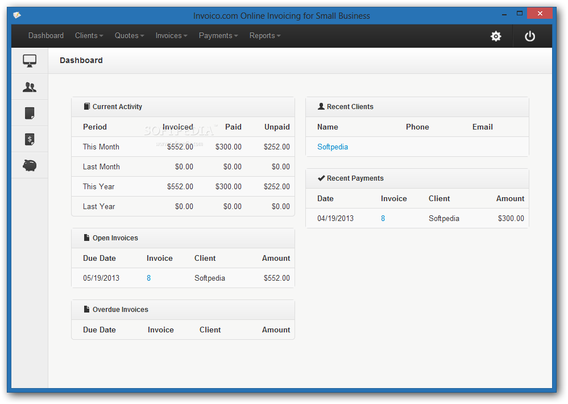Viewport: 568px width, 404px height.
Task: Click the Unpaid column header
Action: (277, 127)
